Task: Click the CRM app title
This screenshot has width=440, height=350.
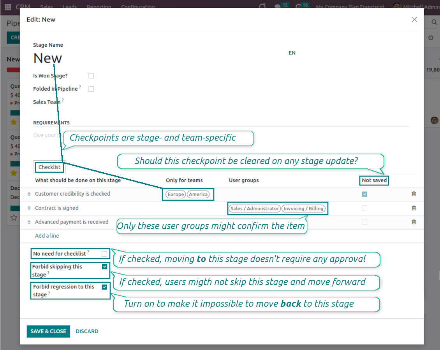Action: (x=23, y=7)
